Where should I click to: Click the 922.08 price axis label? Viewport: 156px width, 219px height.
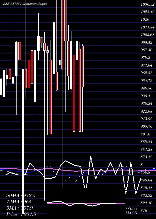146,111
